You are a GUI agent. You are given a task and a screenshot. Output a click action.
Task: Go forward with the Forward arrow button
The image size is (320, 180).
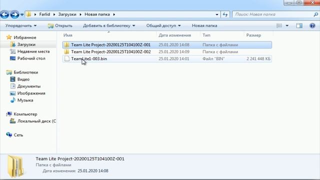[x=14, y=14]
